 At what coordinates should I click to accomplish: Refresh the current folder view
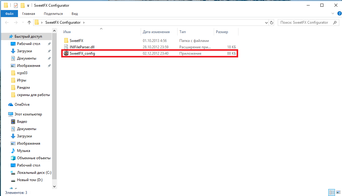coord(272,22)
